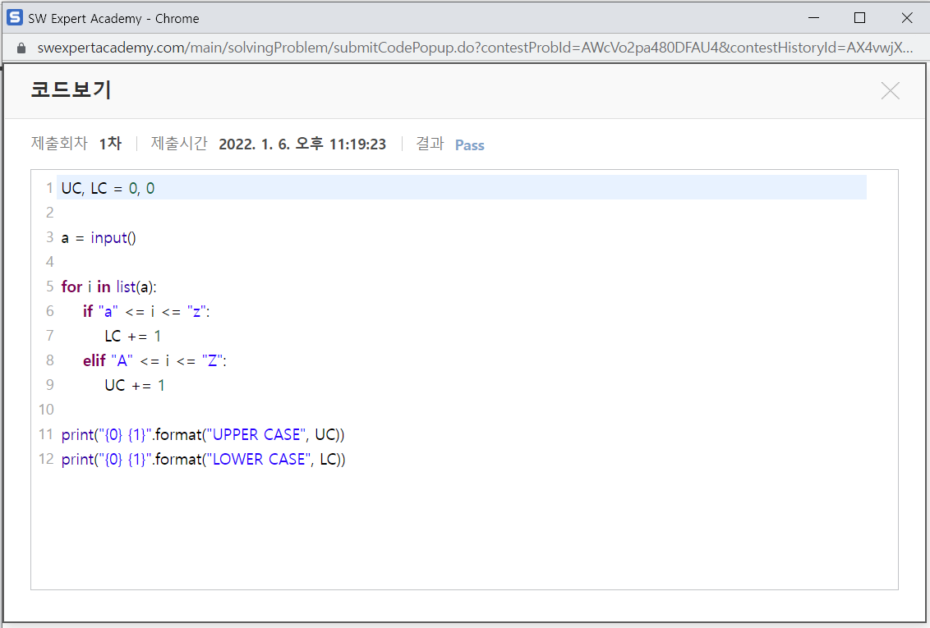Click code line 'a = input()'
This screenshot has height=628, width=930.
[99, 237]
